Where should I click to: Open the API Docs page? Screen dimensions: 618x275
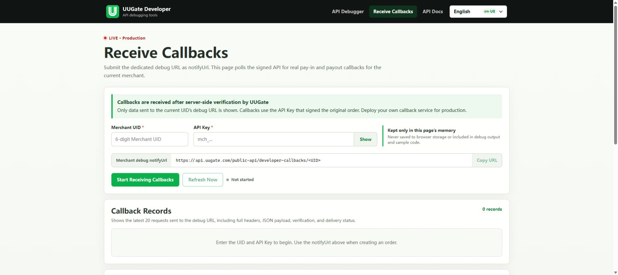pyautogui.click(x=432, y=12)
